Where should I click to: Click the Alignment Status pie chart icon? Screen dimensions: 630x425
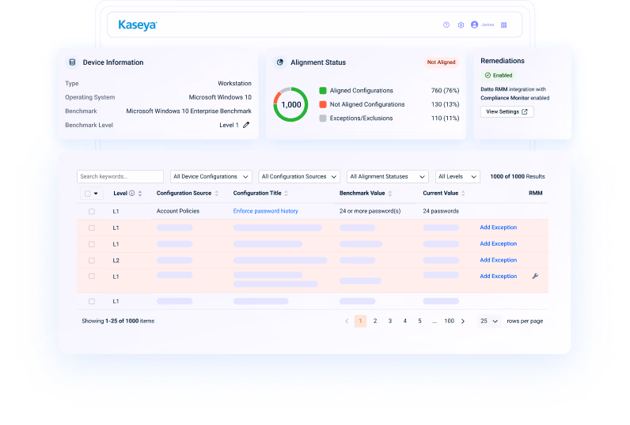280,62
